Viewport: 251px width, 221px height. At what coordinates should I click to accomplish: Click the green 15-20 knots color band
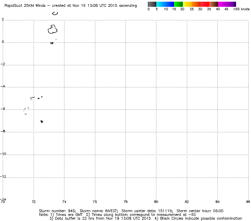click(x=178, y=4)
